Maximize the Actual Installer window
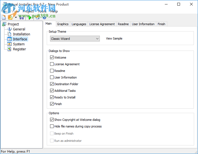 (179, 4)
